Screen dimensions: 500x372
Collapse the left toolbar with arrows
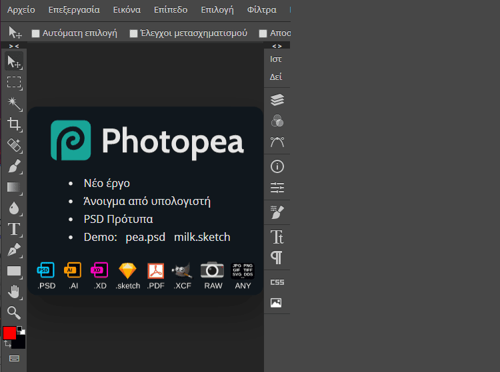(13, 46)
